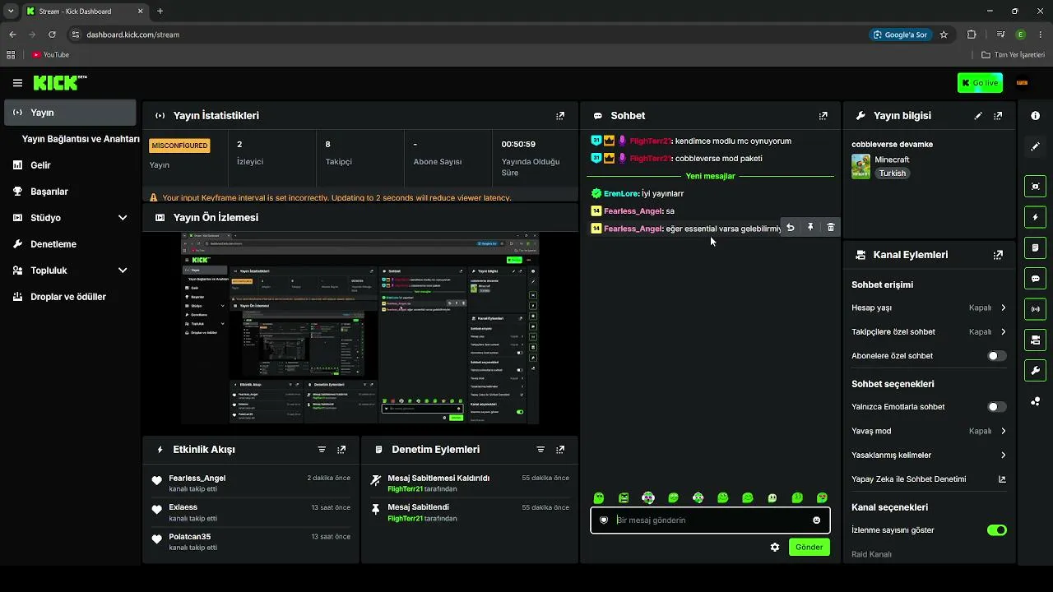This screenshot has height=592, width=1053.
Task: Pop out the Sohbet chat panel
Action: pos(823,116)
